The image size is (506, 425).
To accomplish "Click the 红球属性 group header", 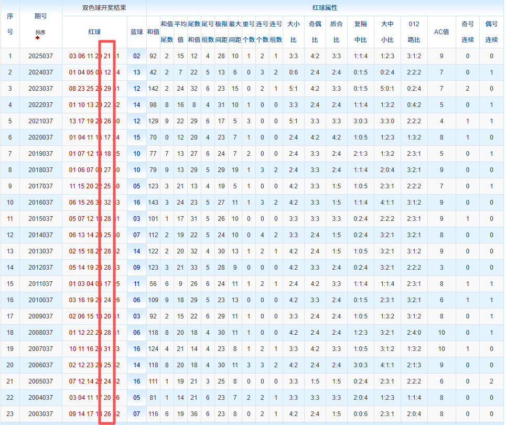I will 325,8.
